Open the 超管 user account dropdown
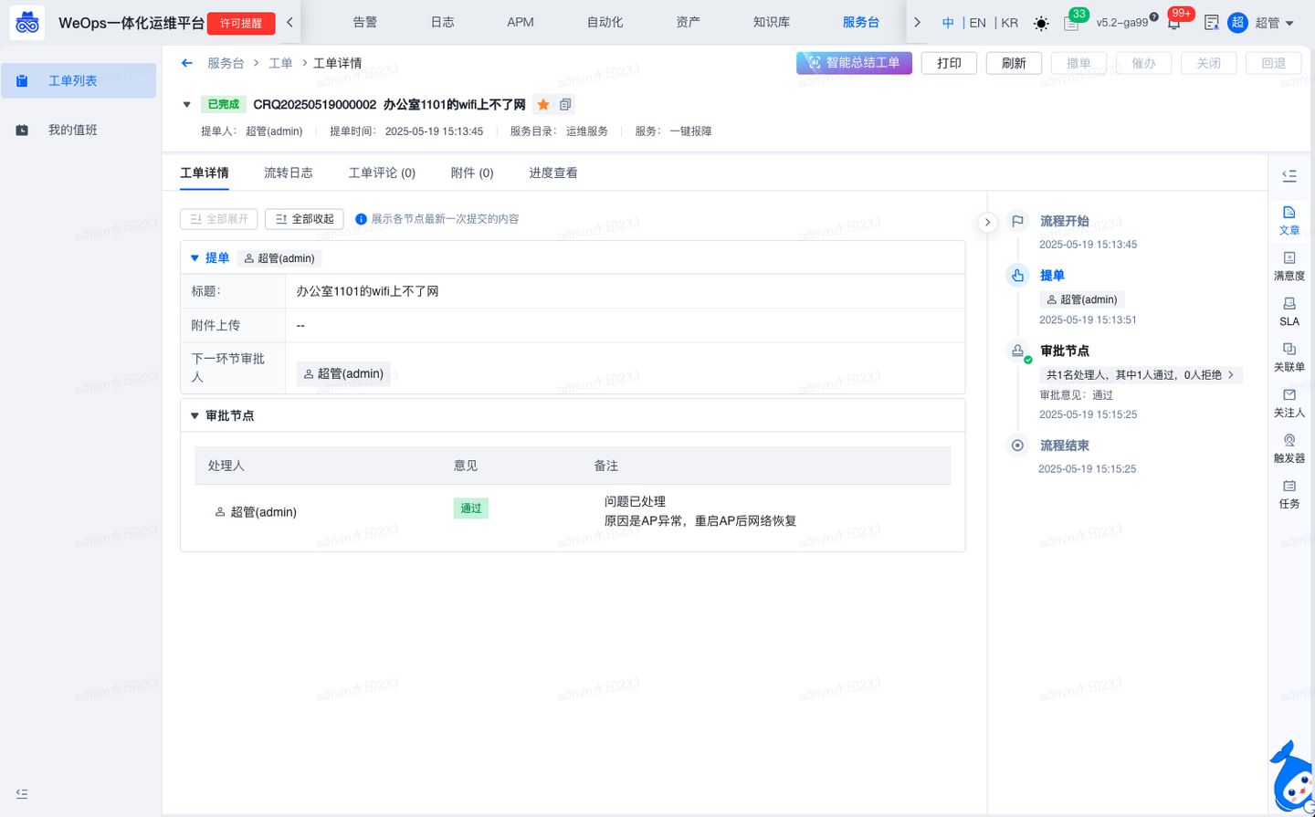 click(x=1270, y=22)
